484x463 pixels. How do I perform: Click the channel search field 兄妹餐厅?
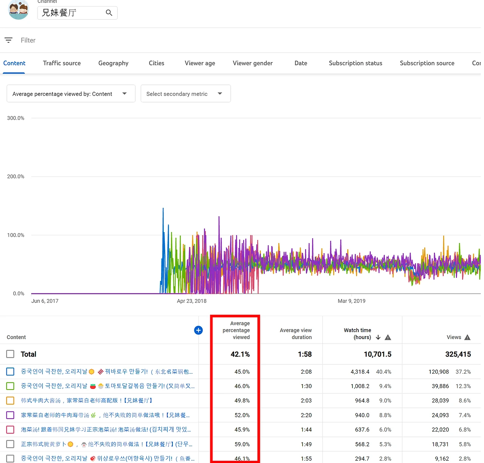point(78,13)
